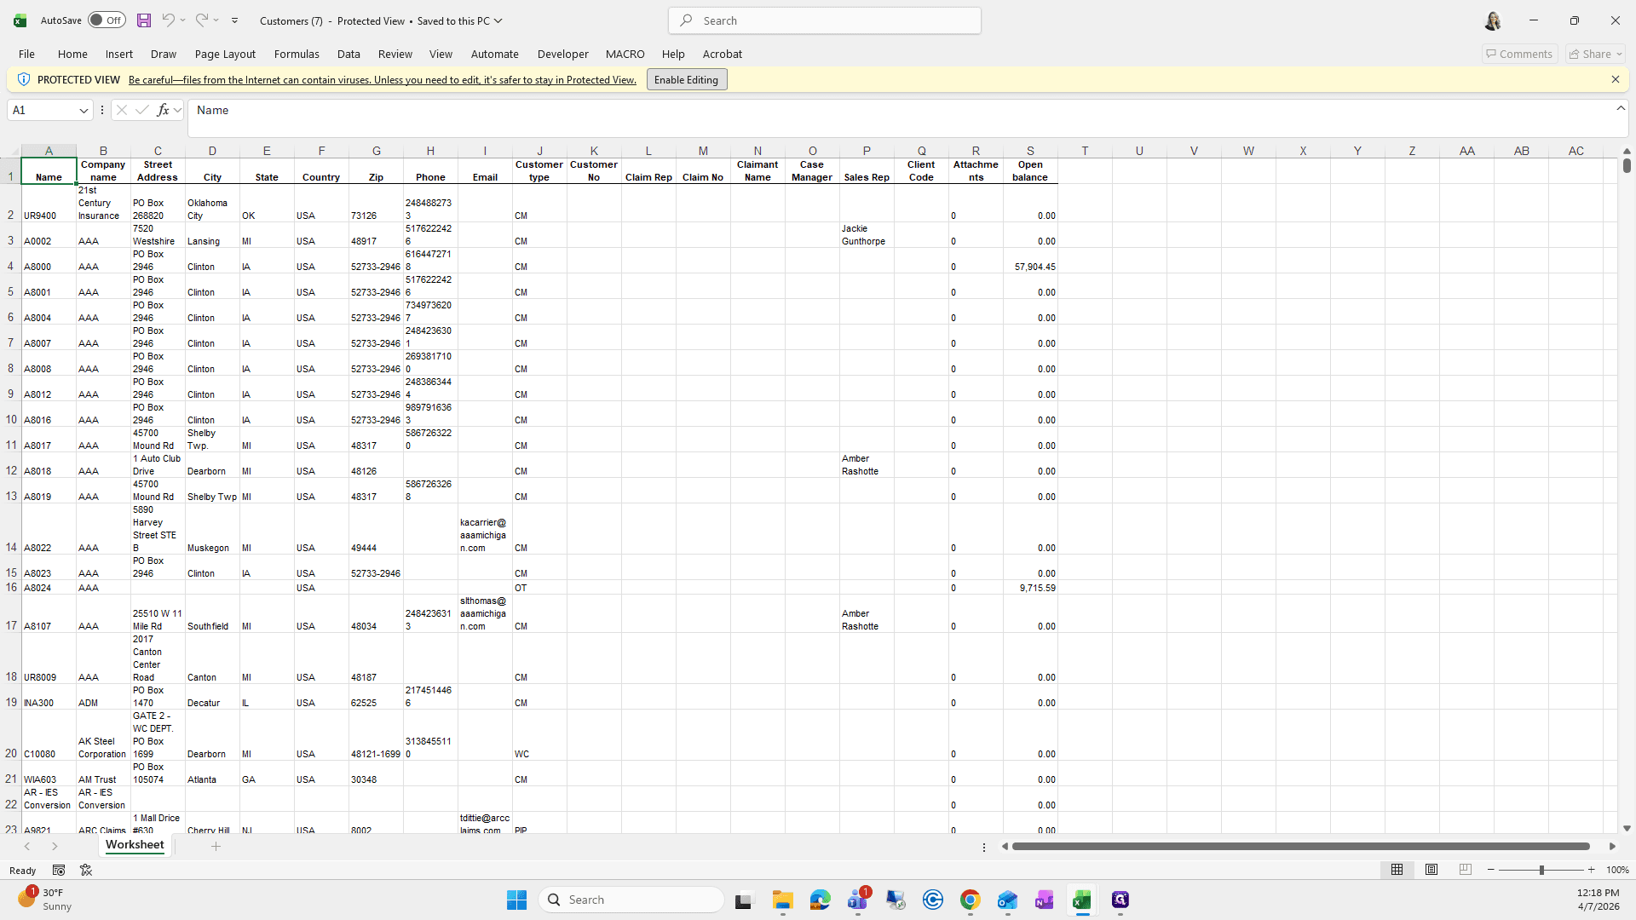1636x920 pixels.
Task: Expand the Name Box dropdown
Action: pyautogui.click(x=84, y=111)
